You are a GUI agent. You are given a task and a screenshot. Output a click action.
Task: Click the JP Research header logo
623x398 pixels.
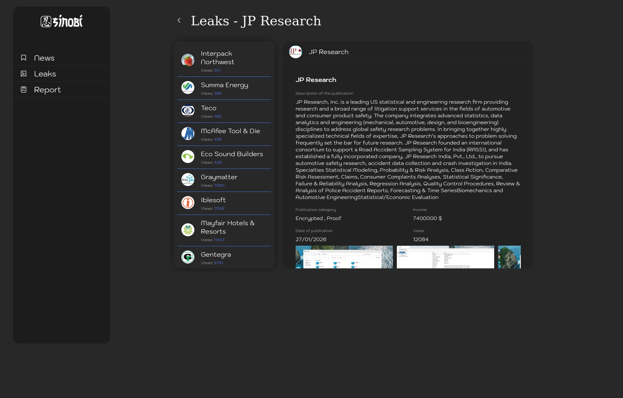pos(295,52)
